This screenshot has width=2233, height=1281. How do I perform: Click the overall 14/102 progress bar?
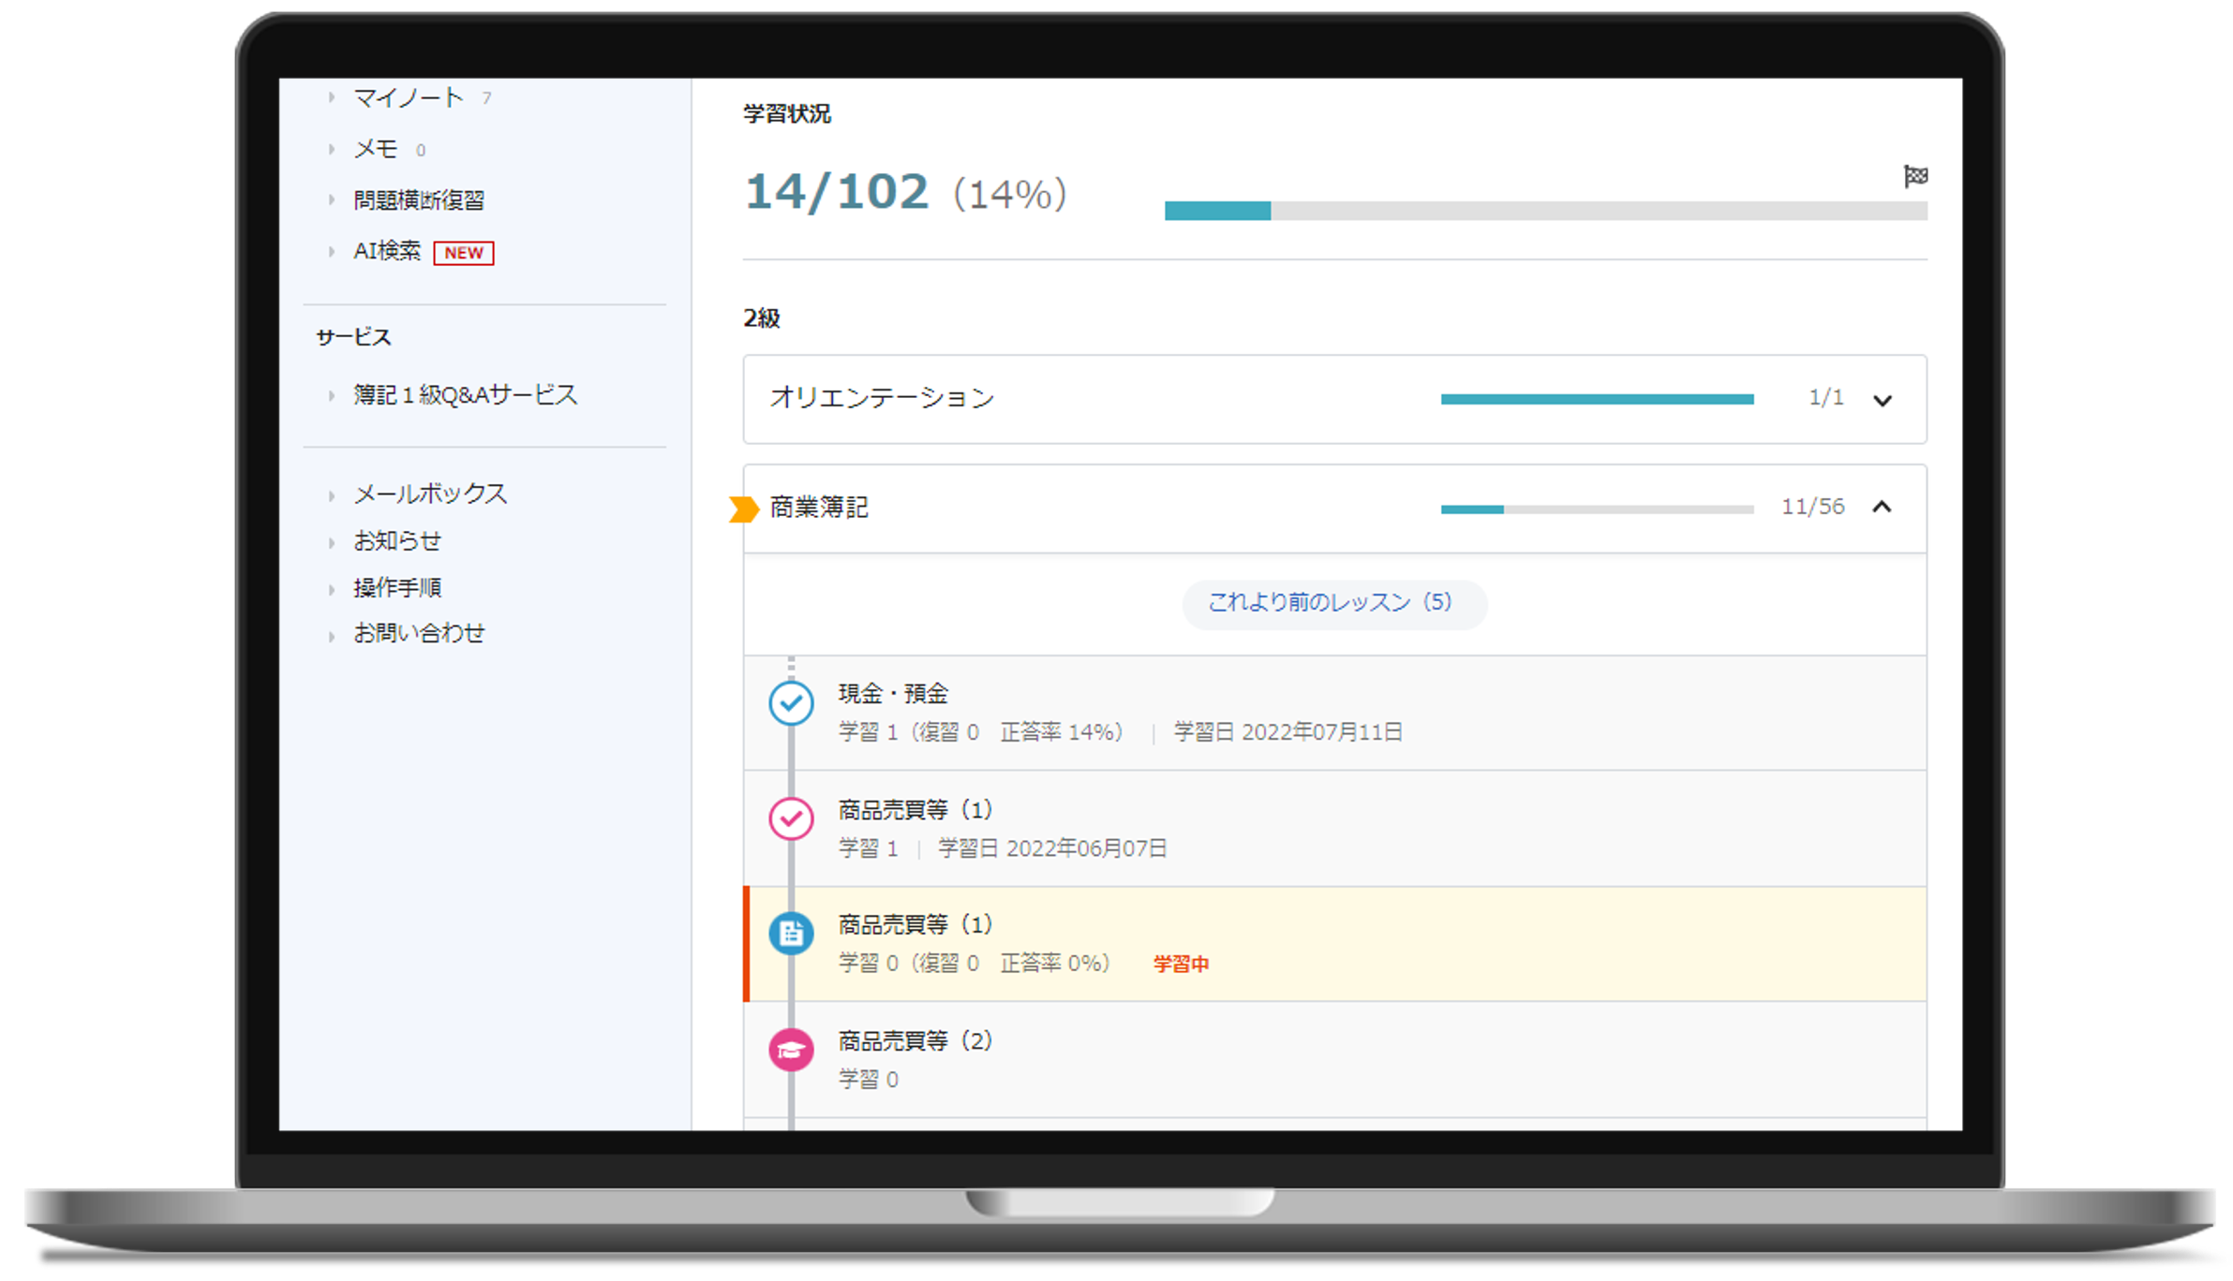[1544, 211]
